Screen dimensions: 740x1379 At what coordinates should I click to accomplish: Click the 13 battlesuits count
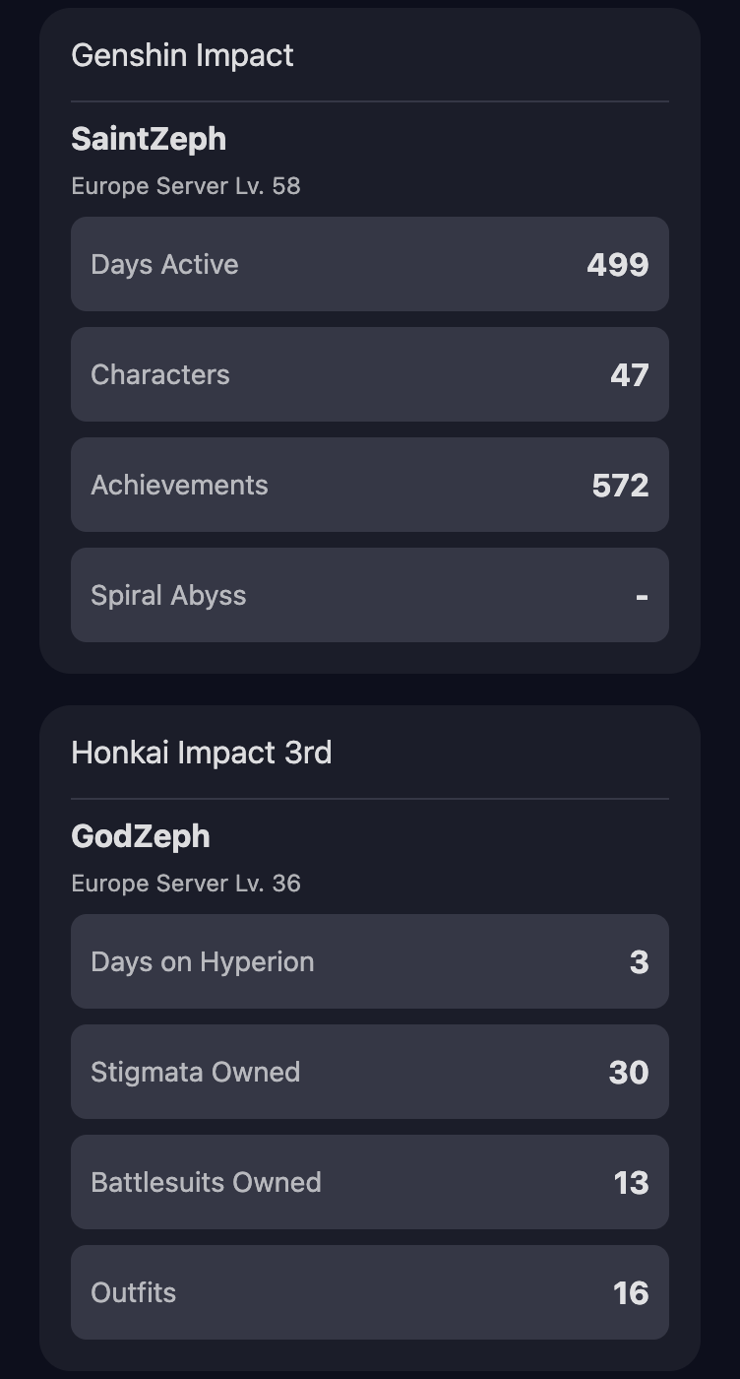(x=631, y=1182)
